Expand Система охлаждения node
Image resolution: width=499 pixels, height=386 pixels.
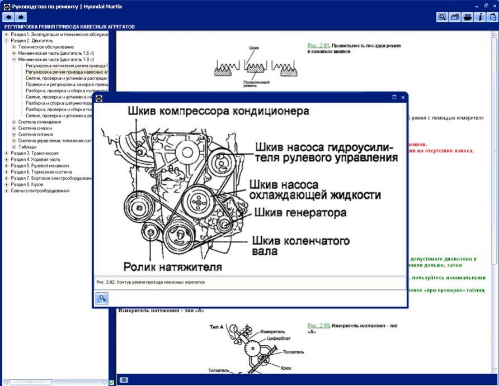tap(14, 122)
